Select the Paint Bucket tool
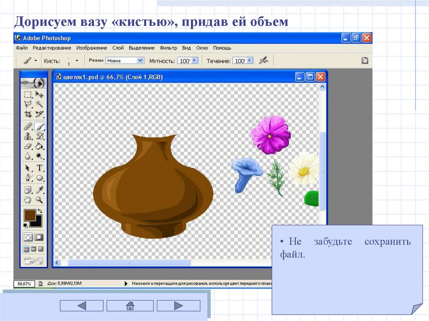 pos(39,146)
